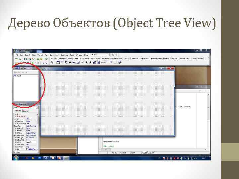The image size is (239, 179).
Task: Select the Memo component icon
Action: 78,62
